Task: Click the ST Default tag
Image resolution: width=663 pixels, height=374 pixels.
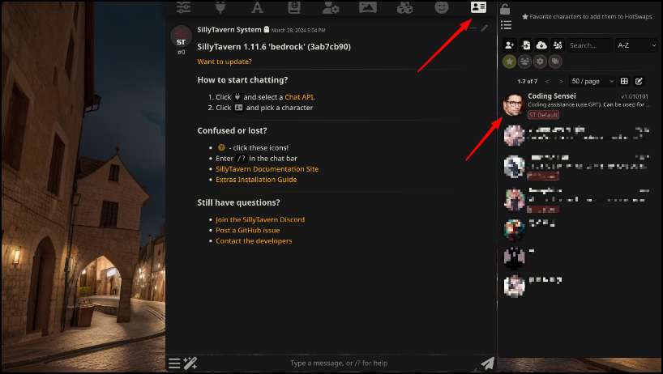Action: tap(543, 115)
